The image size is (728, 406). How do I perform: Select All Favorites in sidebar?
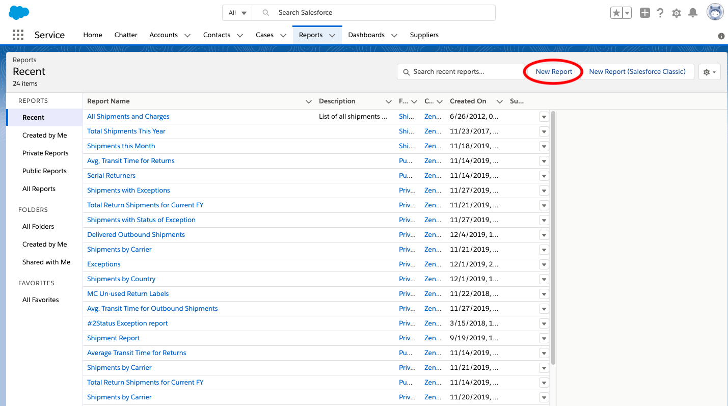[x=41, y=300]
